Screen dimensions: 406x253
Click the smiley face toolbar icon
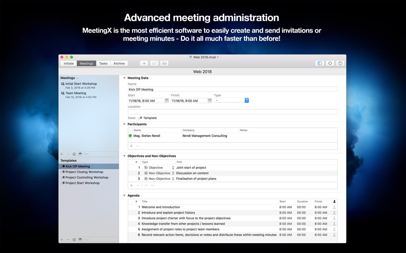(x=340, y=63)
